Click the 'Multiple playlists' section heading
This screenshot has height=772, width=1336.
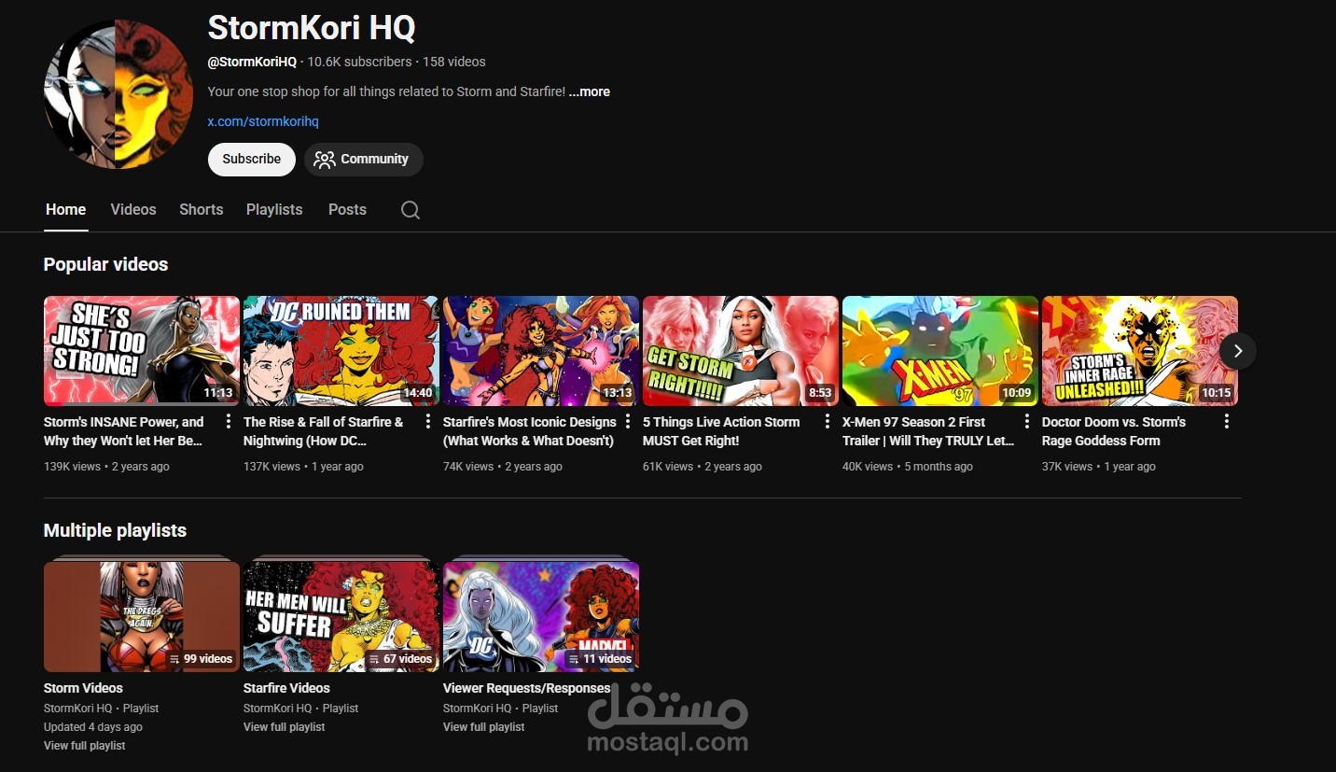click(115, 530)
